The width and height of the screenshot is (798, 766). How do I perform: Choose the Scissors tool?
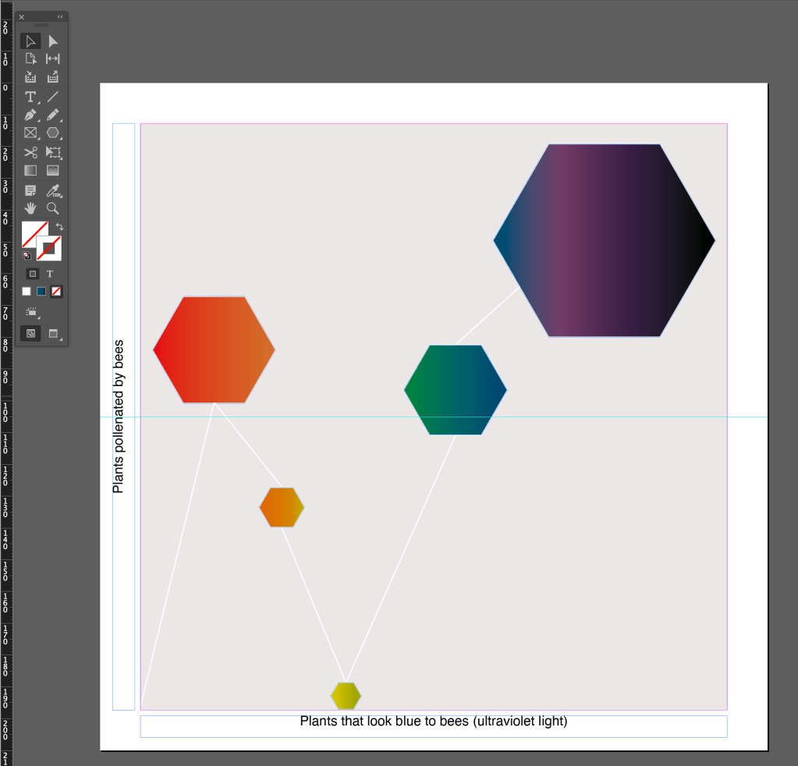(x=30, y=152)
